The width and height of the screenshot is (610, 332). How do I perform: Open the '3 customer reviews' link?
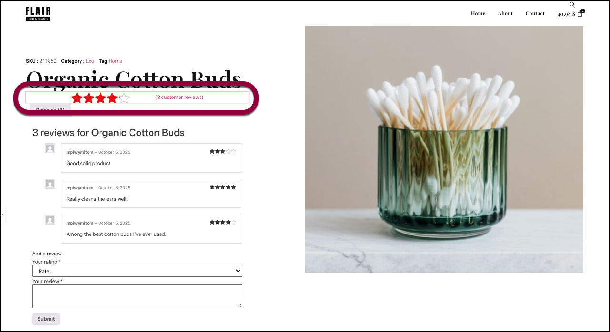[179, 98]
